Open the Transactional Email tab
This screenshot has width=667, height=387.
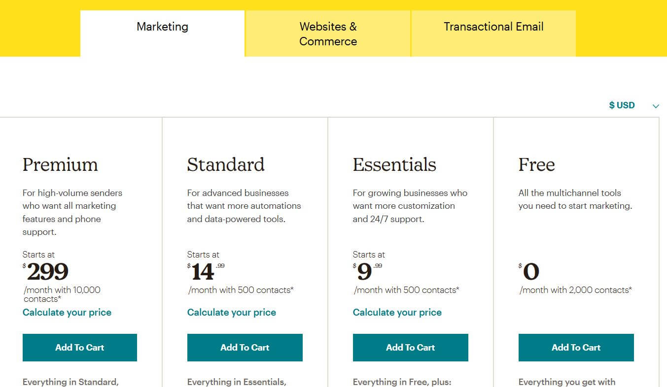click(493, 27)
